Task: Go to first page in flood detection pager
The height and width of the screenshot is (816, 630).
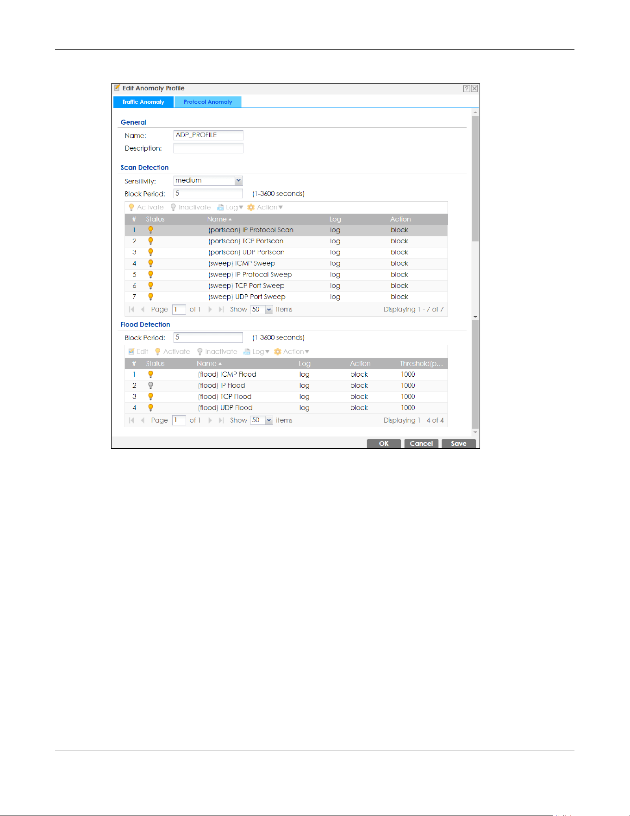Action: [131, 420]
